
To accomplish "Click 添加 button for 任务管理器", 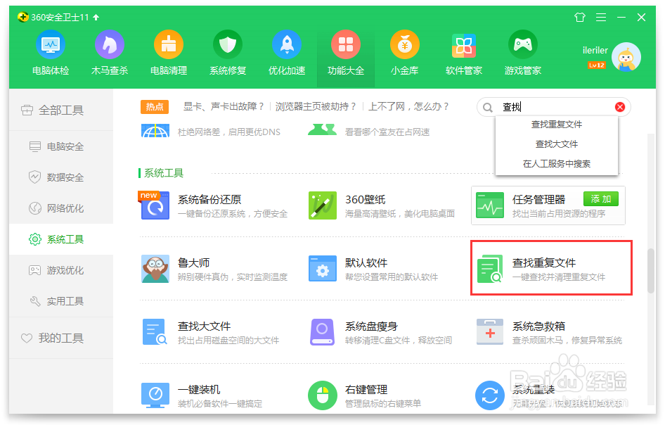I will (600, 198).
